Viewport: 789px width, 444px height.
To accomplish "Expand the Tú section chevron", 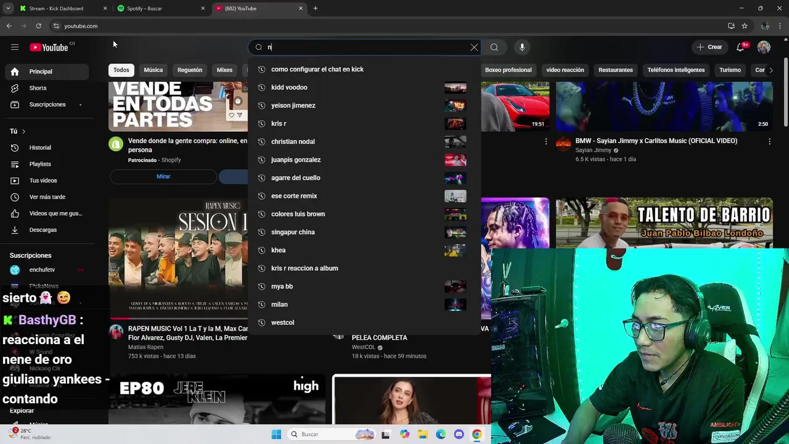I will click(23, 131).
